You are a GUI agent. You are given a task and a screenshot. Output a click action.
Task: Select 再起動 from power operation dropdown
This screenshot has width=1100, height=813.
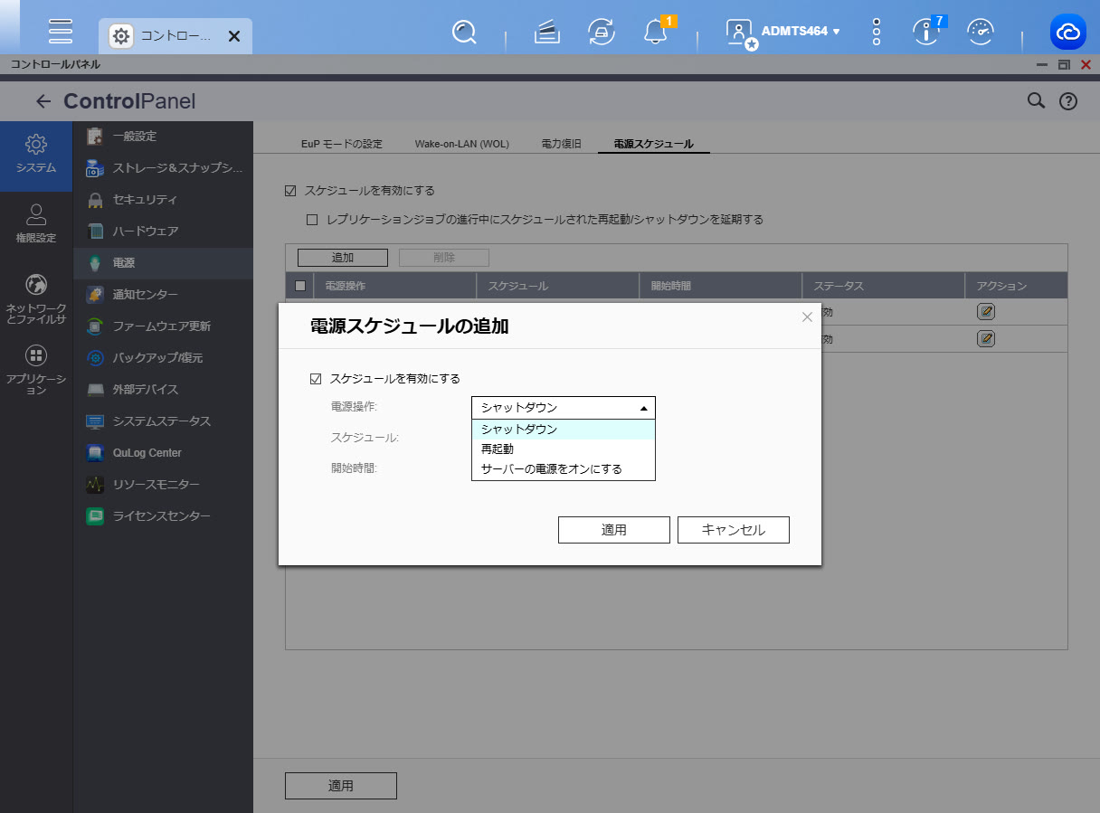tap(498, 449)
